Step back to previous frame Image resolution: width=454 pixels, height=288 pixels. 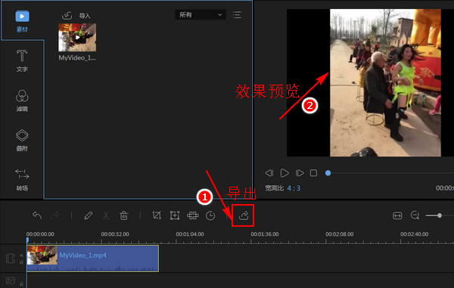click(x=269, y=173)
